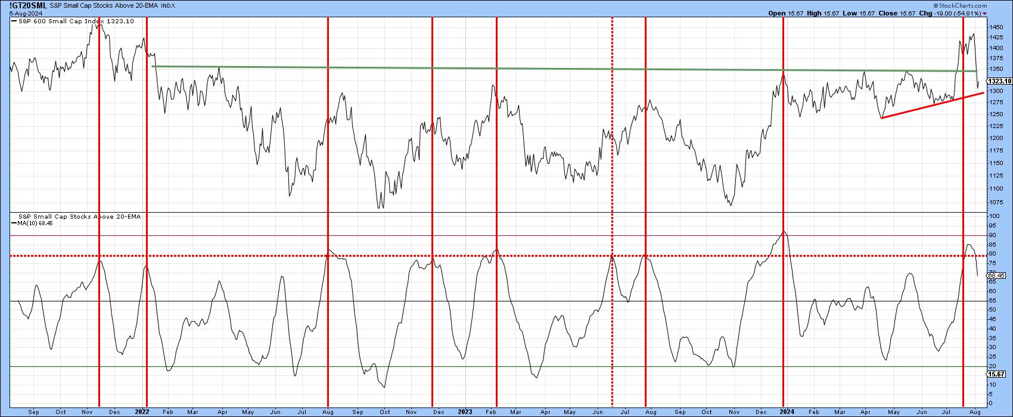The image size is (1013, 417).
Task: Click the 2022 year label on the time axis
Action: [x=142, y=411]
